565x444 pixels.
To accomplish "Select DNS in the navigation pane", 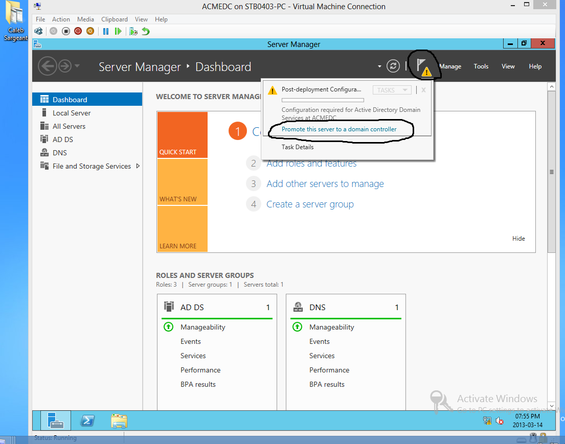I will click(87, 153).
